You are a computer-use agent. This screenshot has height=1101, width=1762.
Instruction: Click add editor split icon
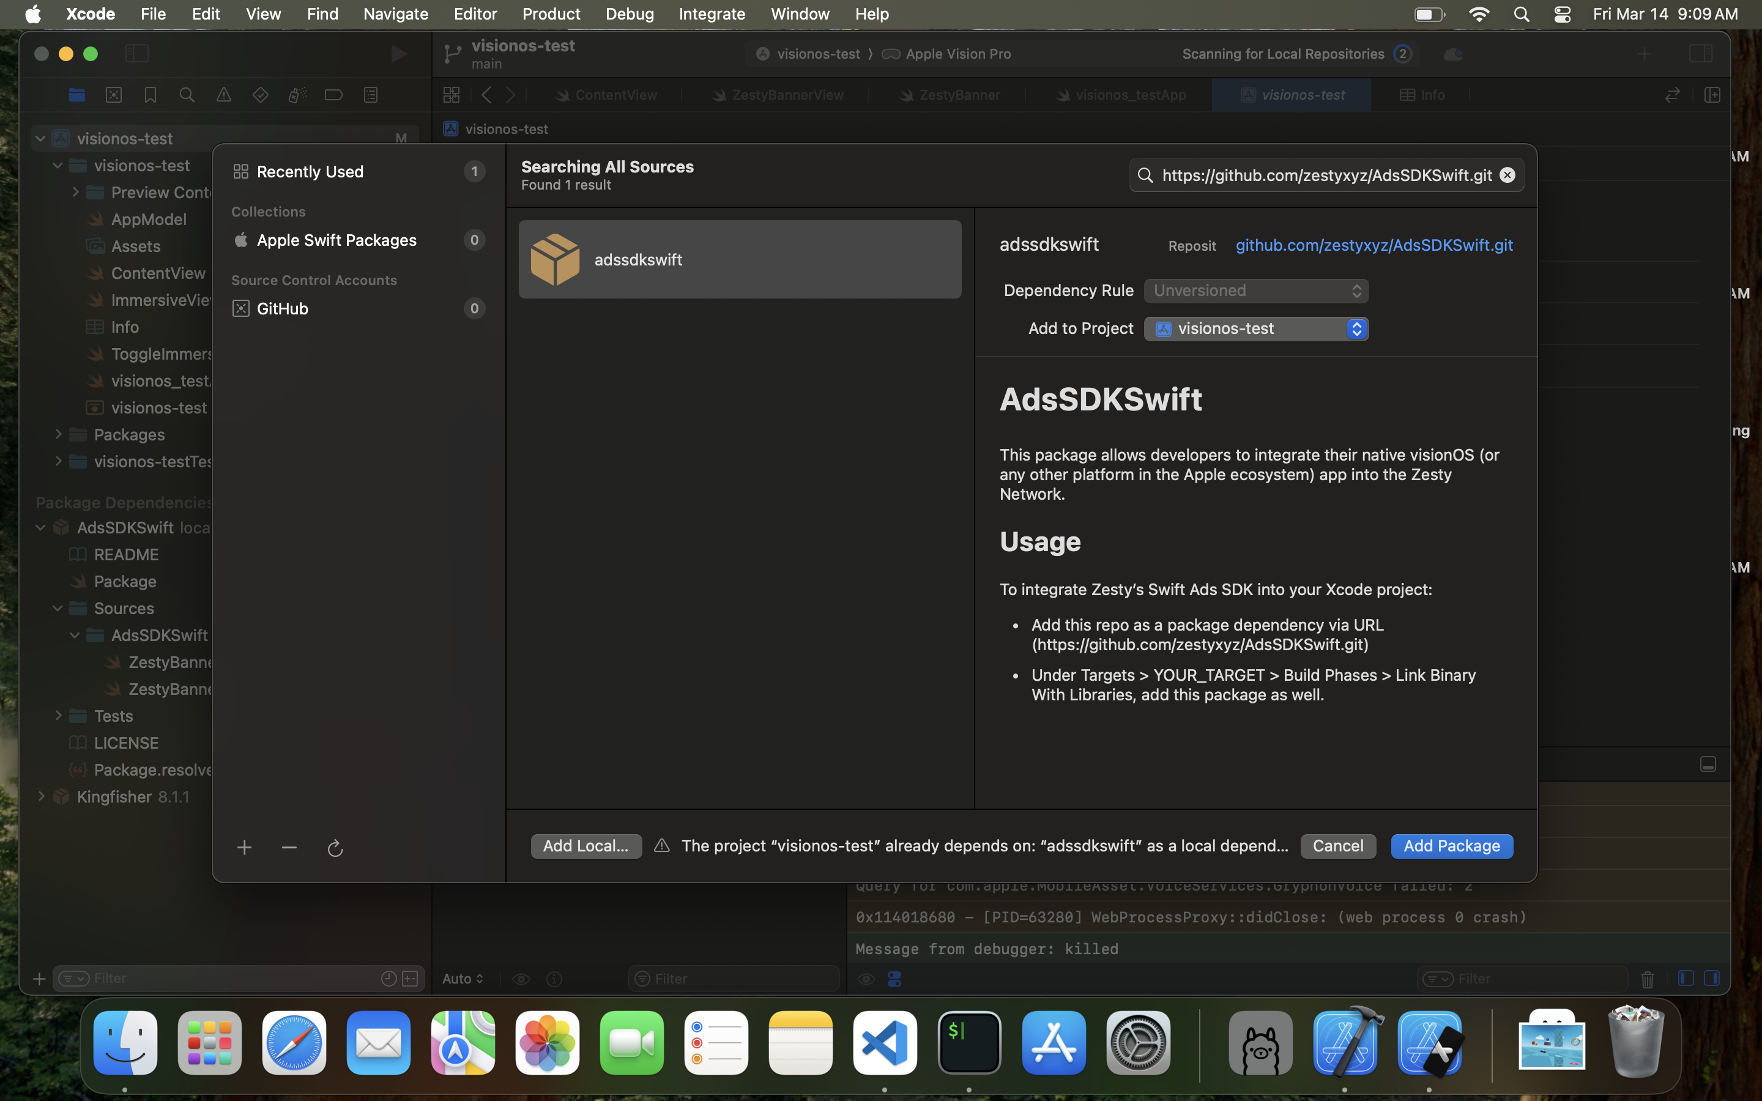point(1712,95)
